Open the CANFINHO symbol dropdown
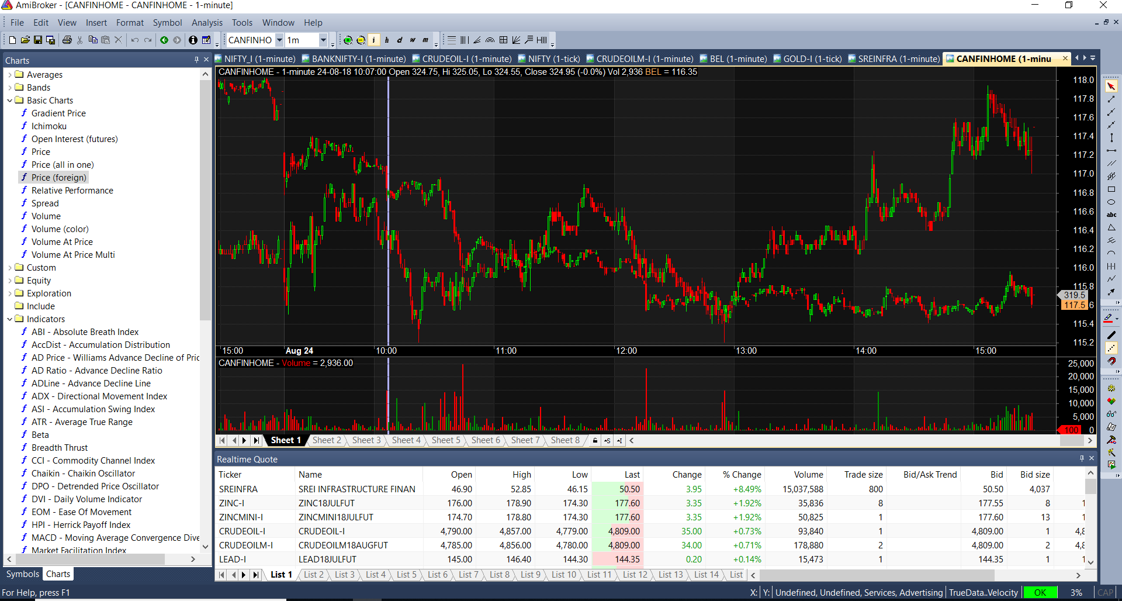The image size is (1122, 601). 279,40
